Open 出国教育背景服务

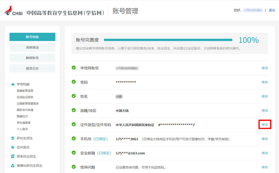pos(28,103)
